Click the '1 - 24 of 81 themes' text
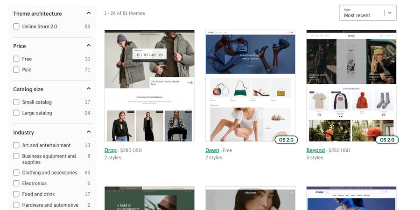This screenshot has width=420, height=210. tap(125, 14)
